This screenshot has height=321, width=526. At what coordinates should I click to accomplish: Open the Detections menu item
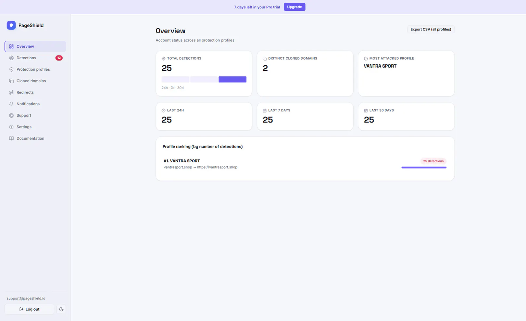click(x=35, y=58)
